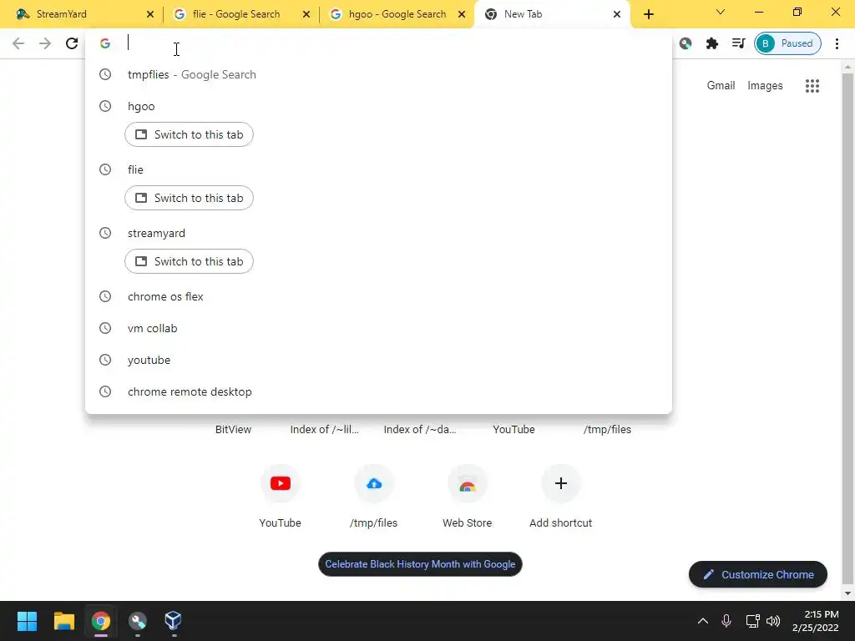This screenshot has width=855, height=641.
Task: Close the New Tab tab
Action: coord(617,14)
